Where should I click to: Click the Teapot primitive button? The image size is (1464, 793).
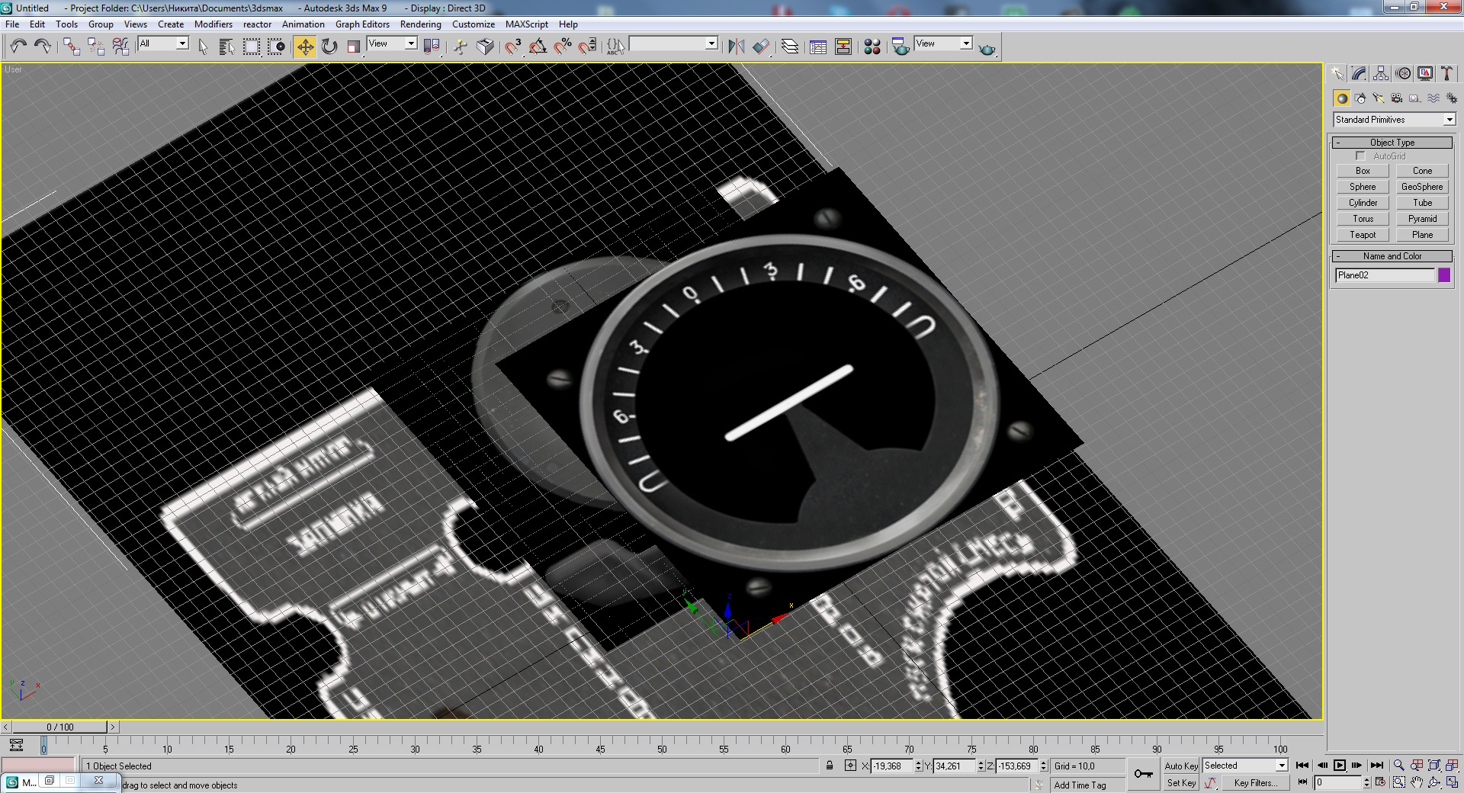[x=1363, y=235]
